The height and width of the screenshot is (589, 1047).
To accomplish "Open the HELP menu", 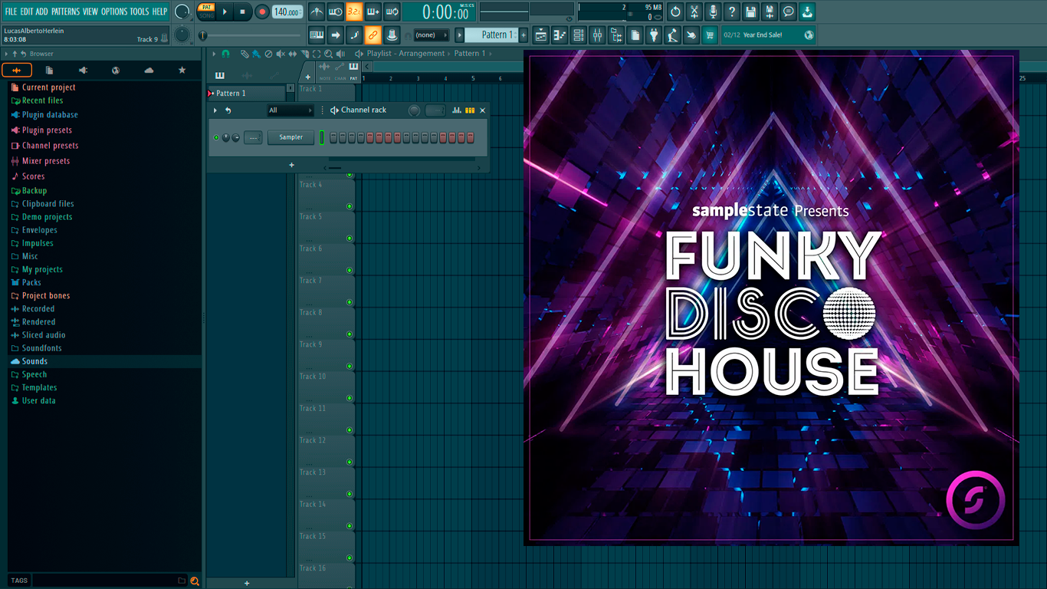I will (x=159, y=12).
